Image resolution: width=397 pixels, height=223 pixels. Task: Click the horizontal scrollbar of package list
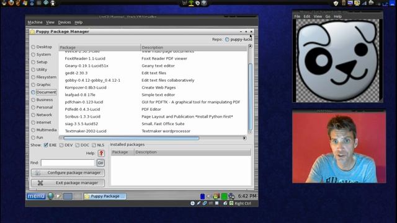[131, 138]
